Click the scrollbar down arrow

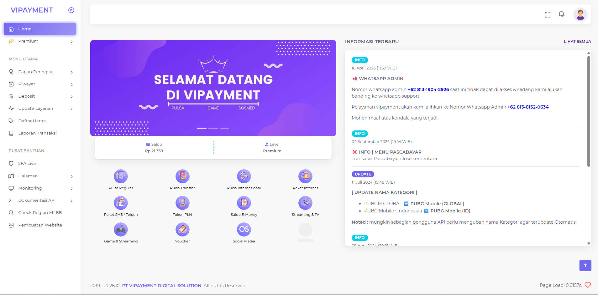click(589, 243)
